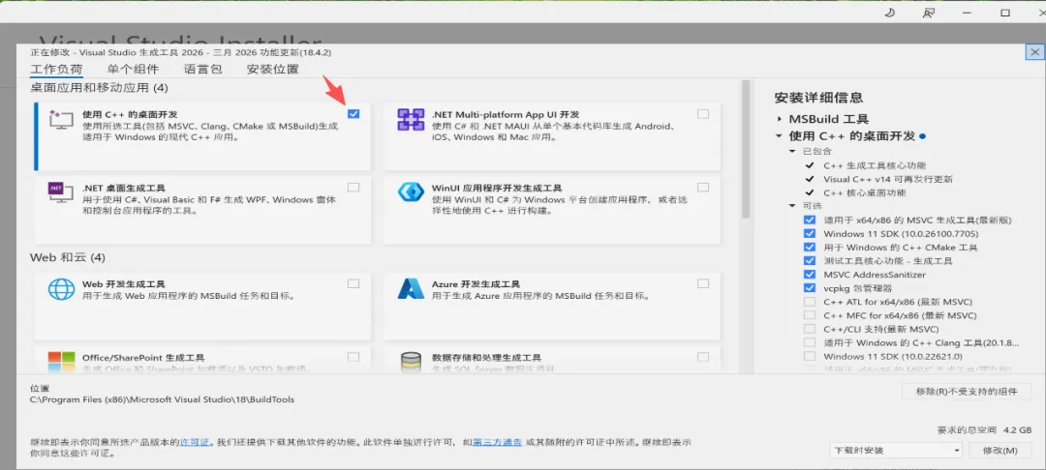Screen dimensions: 1046x470
Task: Collapse the 已包含 section
Action: tap(792, 151)
